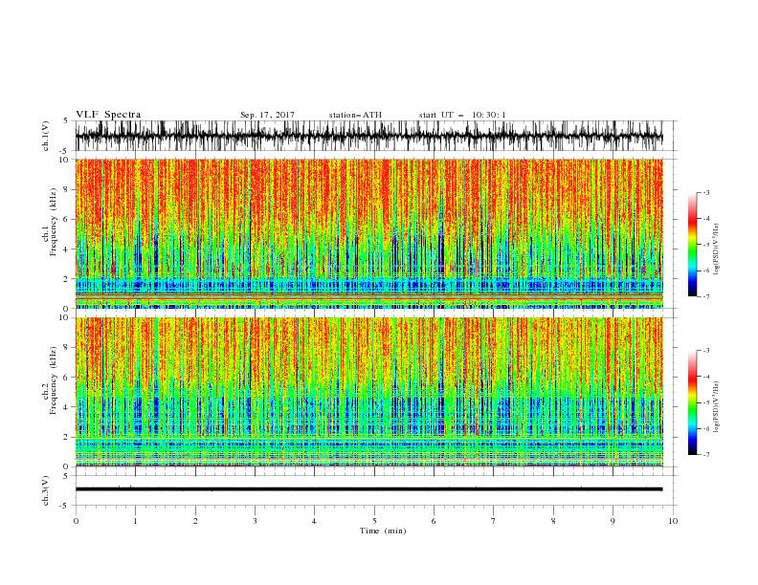Click the "-7" tick on ch.2 color bar
Screen dimensions: 758x585
point(706,455)
